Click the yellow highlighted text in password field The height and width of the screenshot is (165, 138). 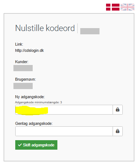click(32, 111)
